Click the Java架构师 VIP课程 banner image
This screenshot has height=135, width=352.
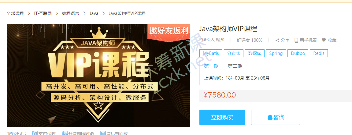[98, 76]
